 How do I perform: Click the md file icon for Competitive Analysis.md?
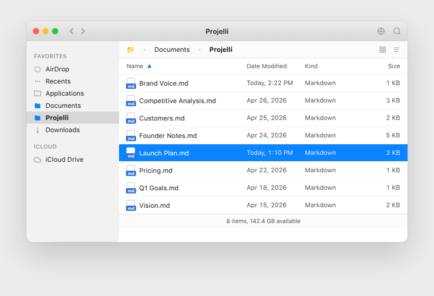(131, 100)
